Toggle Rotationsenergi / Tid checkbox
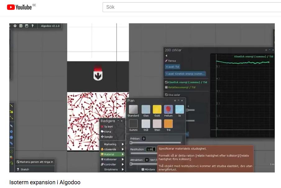Image resolution: width=281 pixels, height=188 pixels. click(166, 87)
